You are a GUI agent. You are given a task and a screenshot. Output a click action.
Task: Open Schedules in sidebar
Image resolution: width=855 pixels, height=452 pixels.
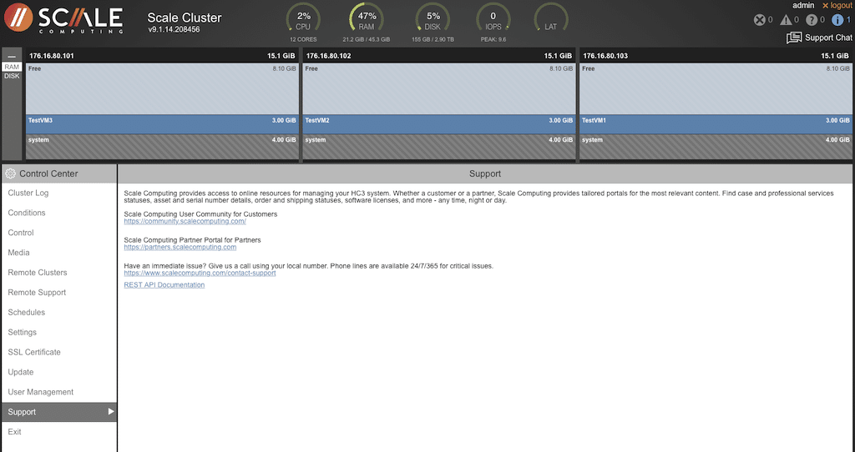pyautogui.click(x=59, y=313)
